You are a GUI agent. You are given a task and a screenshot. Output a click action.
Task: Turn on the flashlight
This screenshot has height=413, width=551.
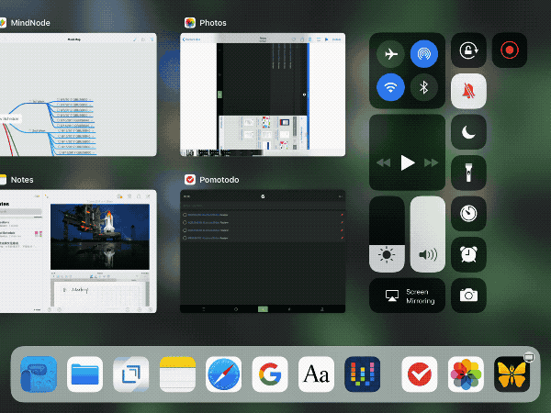point(468,173)
